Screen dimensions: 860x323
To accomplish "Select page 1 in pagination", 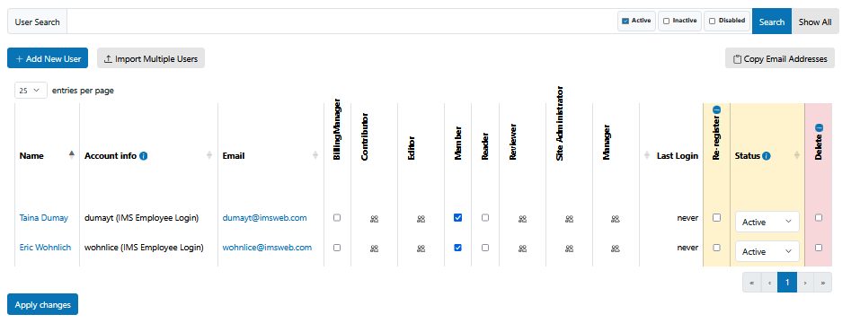I will (x=787, y=283).
